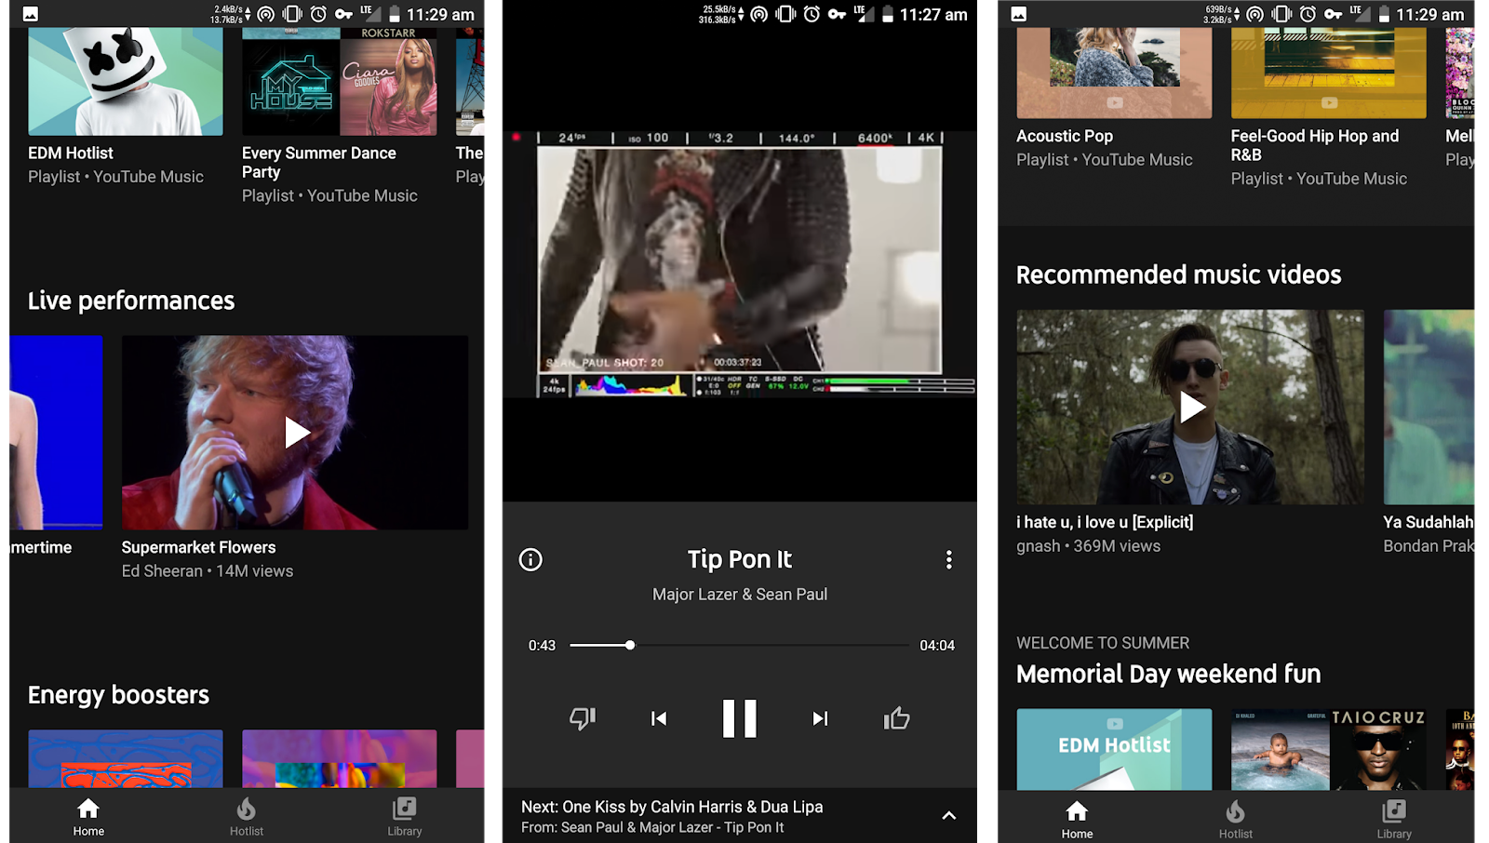Play i hate u, i love u video
The height and width of the screenshot is (843, 1489).
1190,407
